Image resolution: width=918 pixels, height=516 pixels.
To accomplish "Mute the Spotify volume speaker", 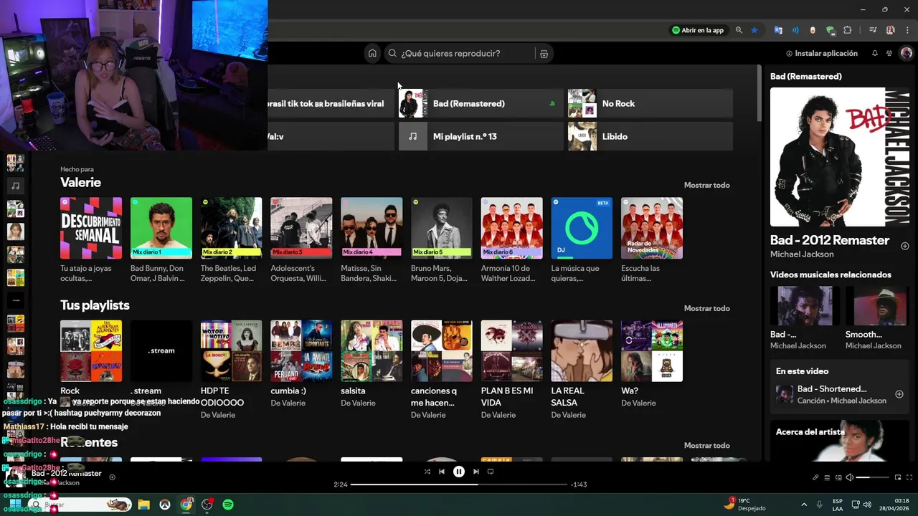I will [850, 477].
